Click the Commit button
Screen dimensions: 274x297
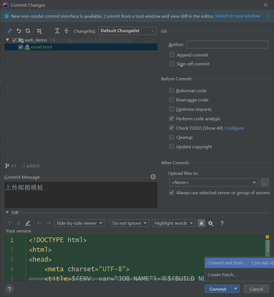pos(218,289)
